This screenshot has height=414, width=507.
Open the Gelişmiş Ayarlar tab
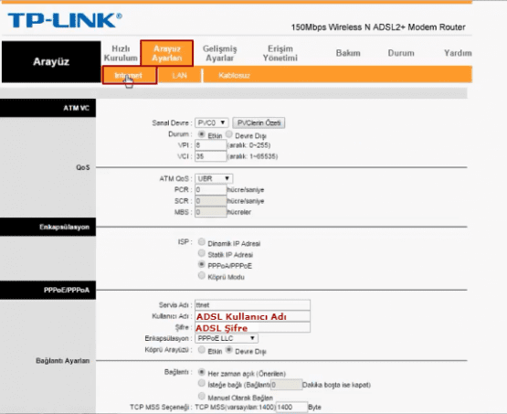tap(220, 53)
